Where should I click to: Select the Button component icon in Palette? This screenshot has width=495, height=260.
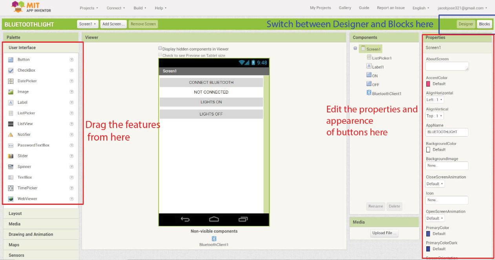click(11, 60)
